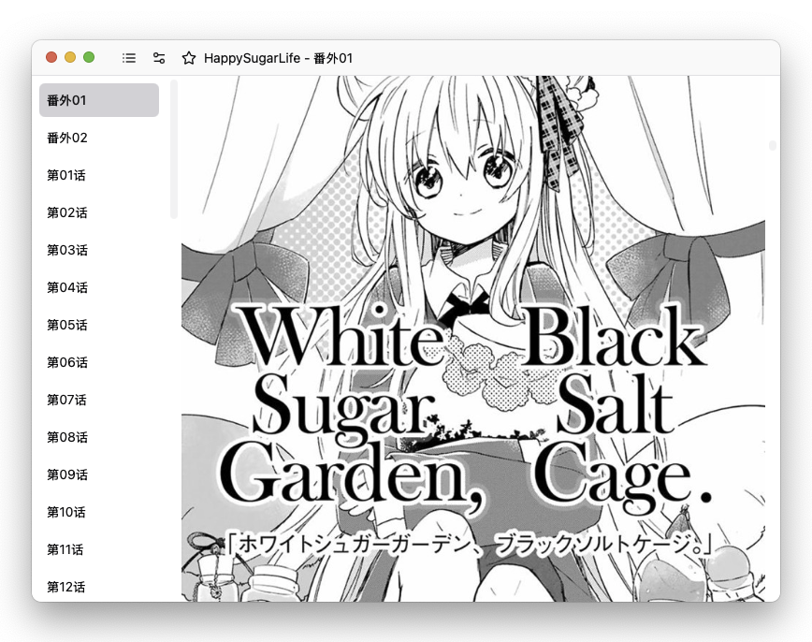Screen dimensions: 812x642
Task: Open chapter 第08话
Action: [x=99, y=437]
